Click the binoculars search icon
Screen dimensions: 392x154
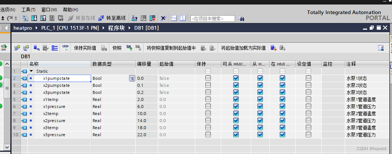pos(241,18)
